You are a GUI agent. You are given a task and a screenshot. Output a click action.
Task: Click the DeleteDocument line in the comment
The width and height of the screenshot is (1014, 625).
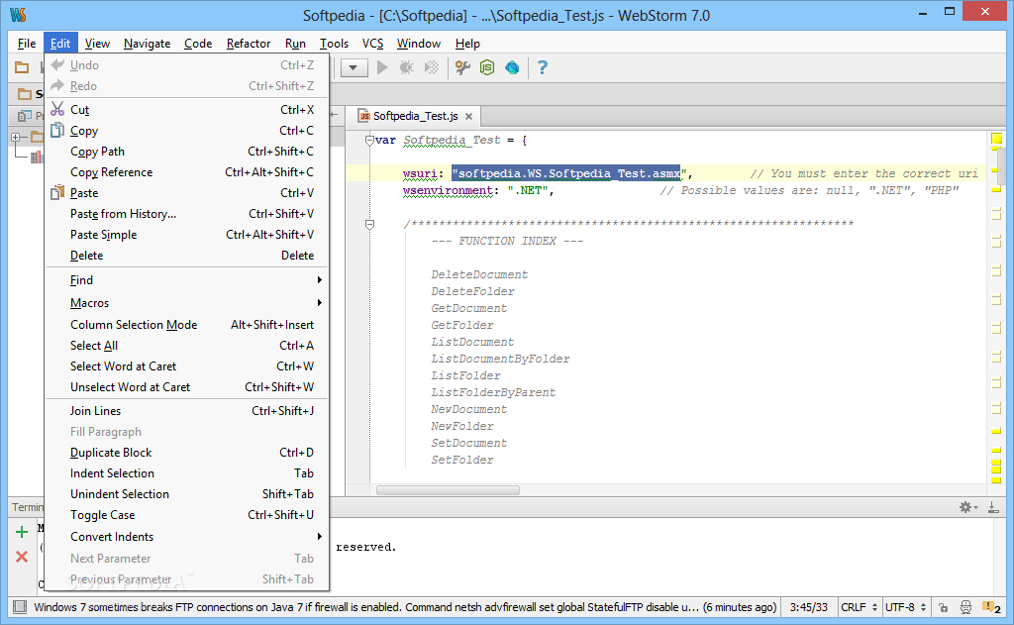point(479,274)
